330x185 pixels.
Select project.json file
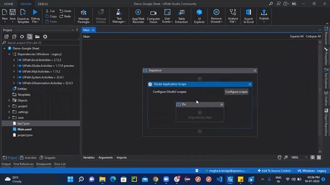pyautogui.click(x=25, y=135)
